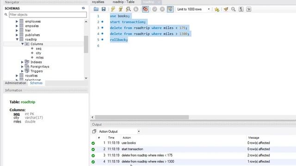This screenshot has width=296, height=166.
Task: Refresh the Schemas list
Action: tap(83, 8)
